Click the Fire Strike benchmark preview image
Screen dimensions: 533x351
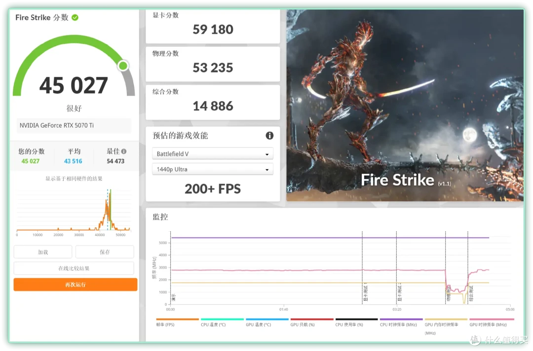point(405,105)
